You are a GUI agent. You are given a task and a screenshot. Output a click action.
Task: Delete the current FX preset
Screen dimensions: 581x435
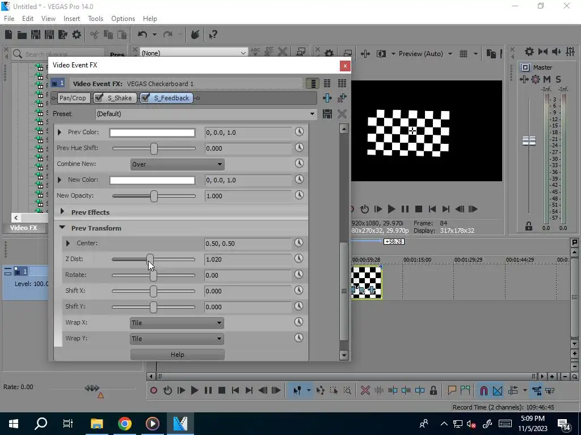(342, 114)
